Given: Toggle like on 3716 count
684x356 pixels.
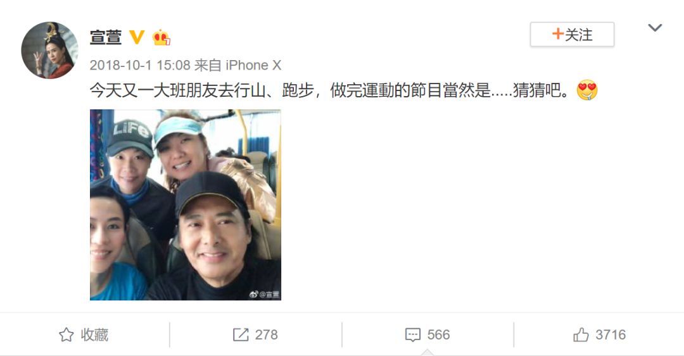Looking at the screenshot, I should (x=599, y=335).
